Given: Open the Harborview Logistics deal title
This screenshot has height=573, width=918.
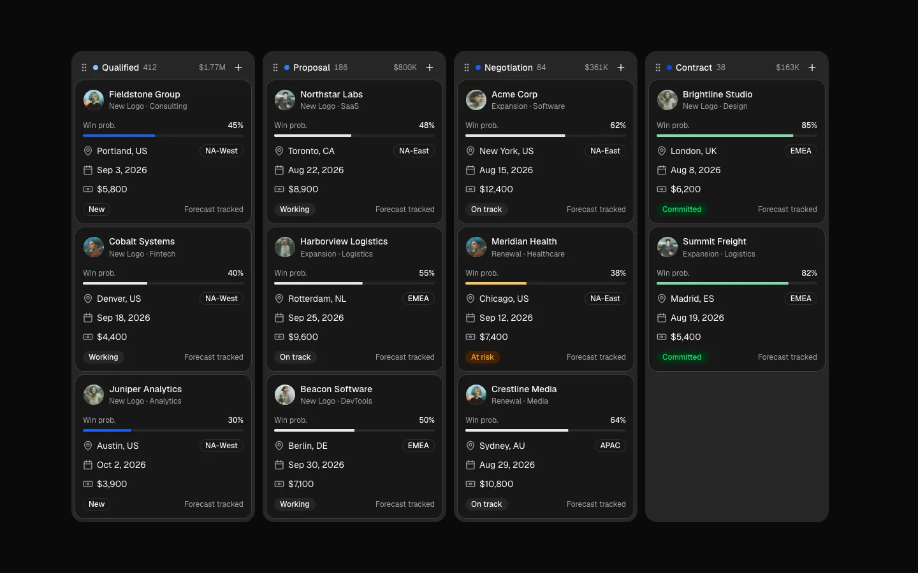Looking at the screenshot, I should pyautogui.click(x=344, y=241).
